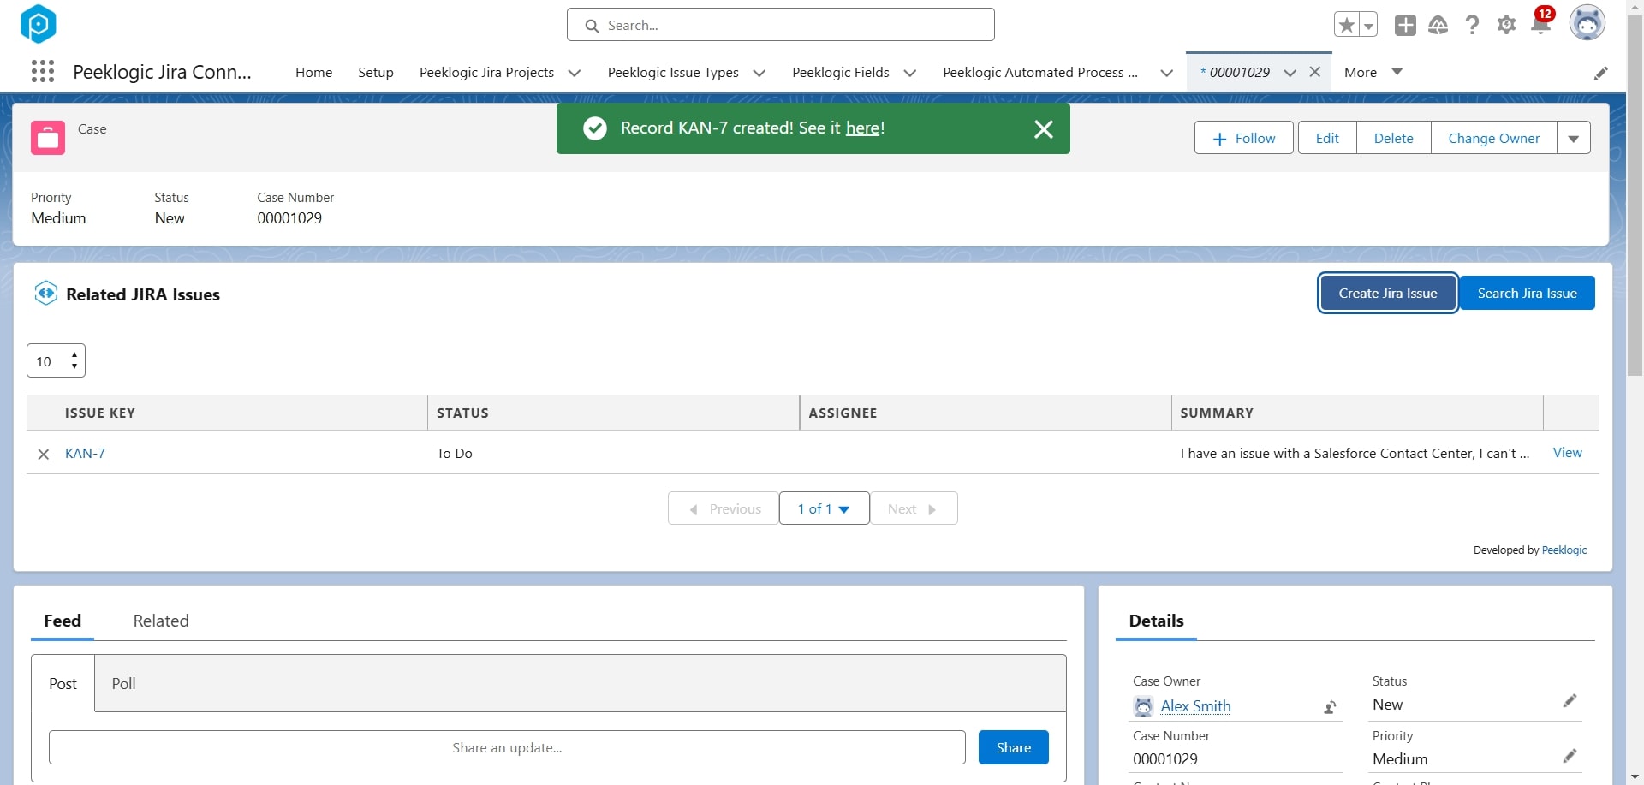Open the 1 of 1 page selector dropdown
The height and width of the screenshot is (785, 1644).
[823, 508]
